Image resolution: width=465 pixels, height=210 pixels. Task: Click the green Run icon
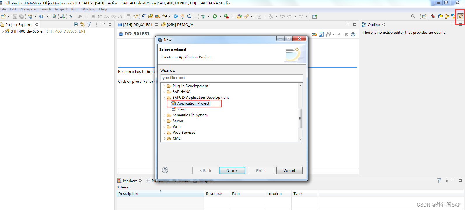pos(215,16)
